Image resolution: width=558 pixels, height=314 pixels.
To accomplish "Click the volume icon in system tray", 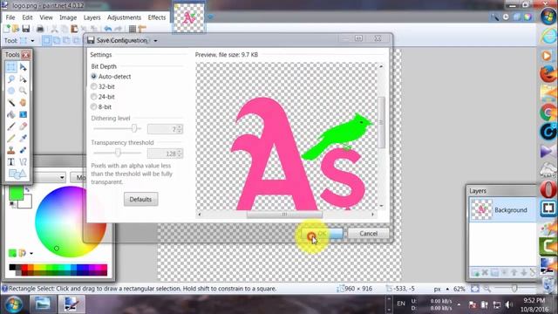I will (x=508, y=304).
